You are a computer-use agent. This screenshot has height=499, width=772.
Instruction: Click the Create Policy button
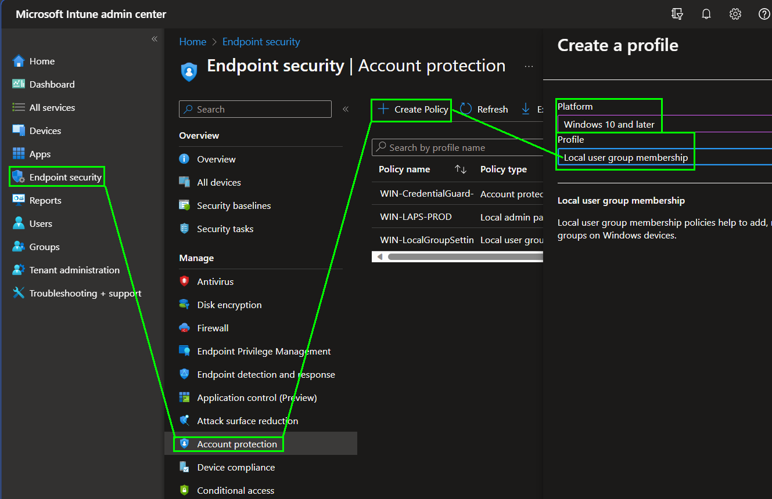pyautogui.click(x=413, y=109)
